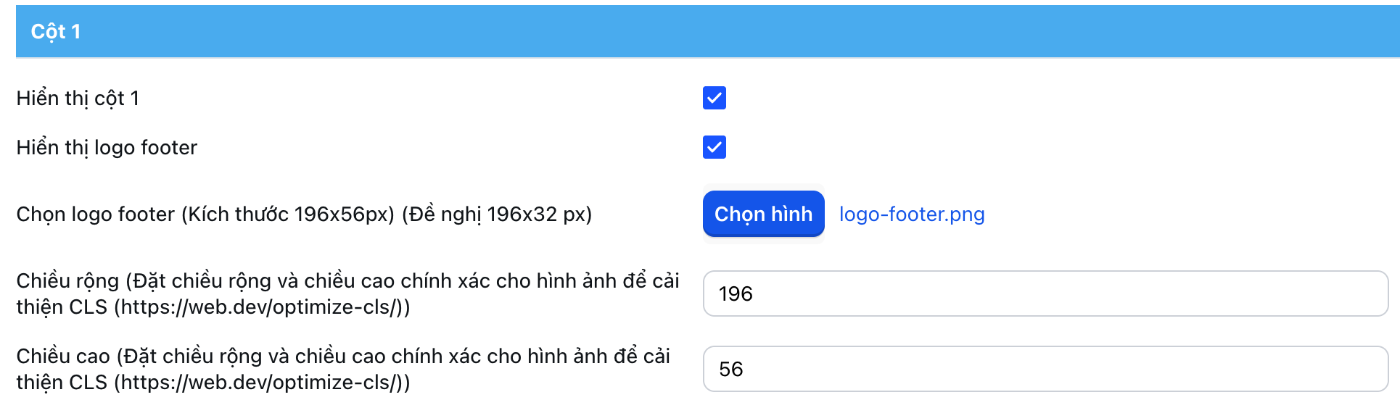Collapse the "Cột 1" section header
The width and height of the screenshot is (1400, 400).
[x=707, y=31]
